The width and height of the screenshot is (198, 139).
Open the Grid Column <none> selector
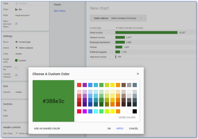[x=19, y=92]
